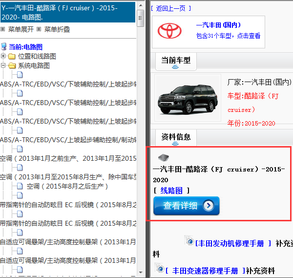
Task: Click the 年份:2015-2020 text
Action: pyautogui.click(x=251, y=124)
